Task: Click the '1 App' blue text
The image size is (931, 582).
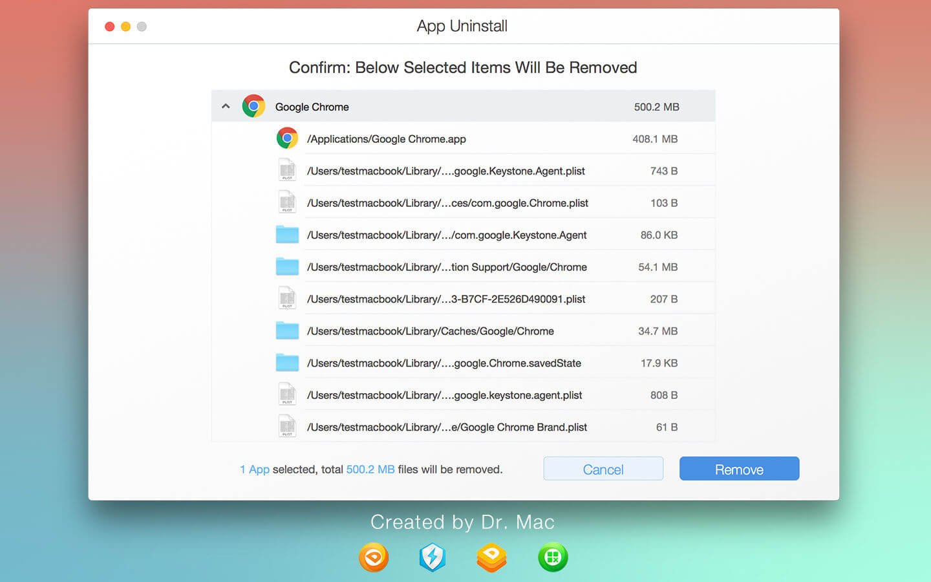Action: tap(255, 469)
